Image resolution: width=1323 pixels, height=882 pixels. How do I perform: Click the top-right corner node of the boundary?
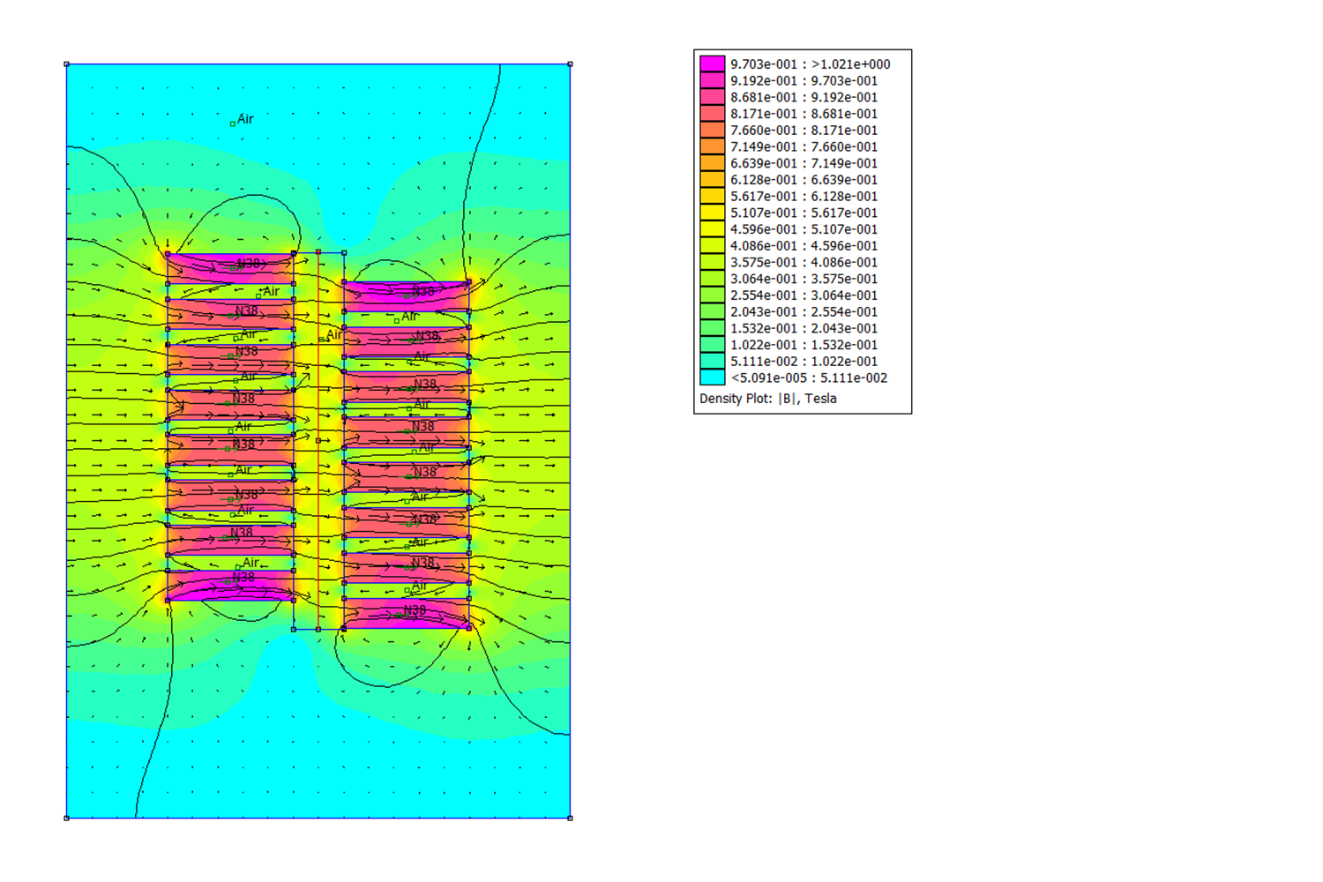click(570, 64)
